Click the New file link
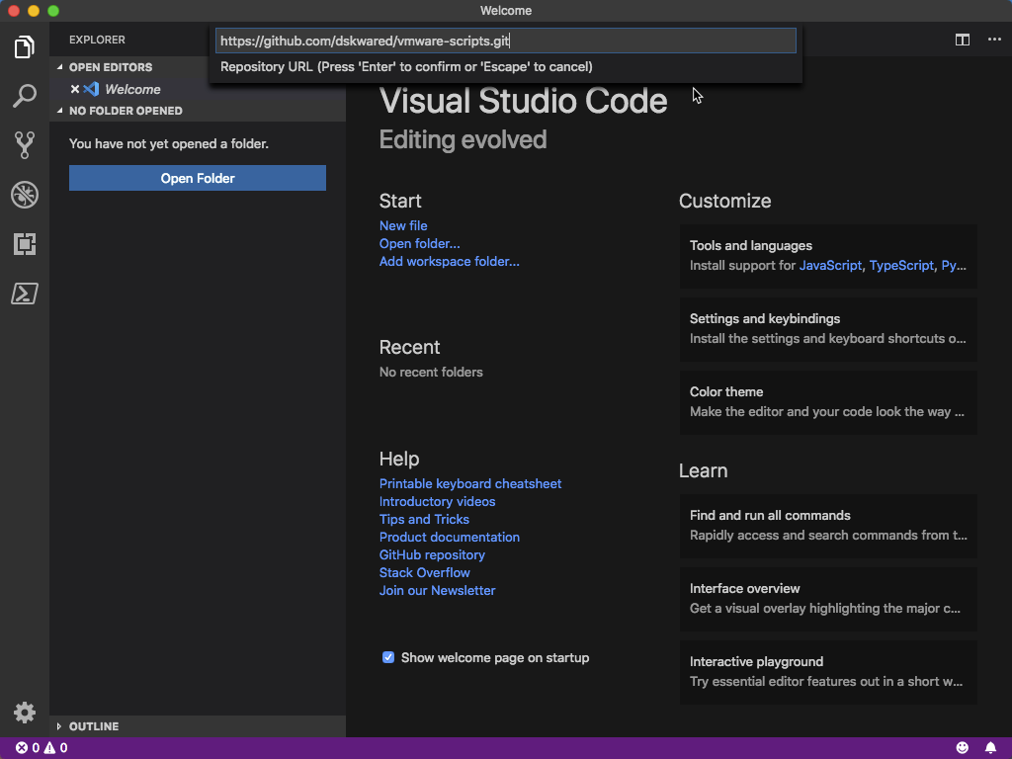This screenshot has width=1012, height=759. tap(403, 225)
